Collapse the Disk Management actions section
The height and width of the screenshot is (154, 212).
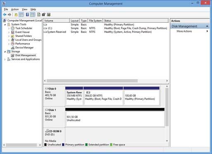pos(207,26)
